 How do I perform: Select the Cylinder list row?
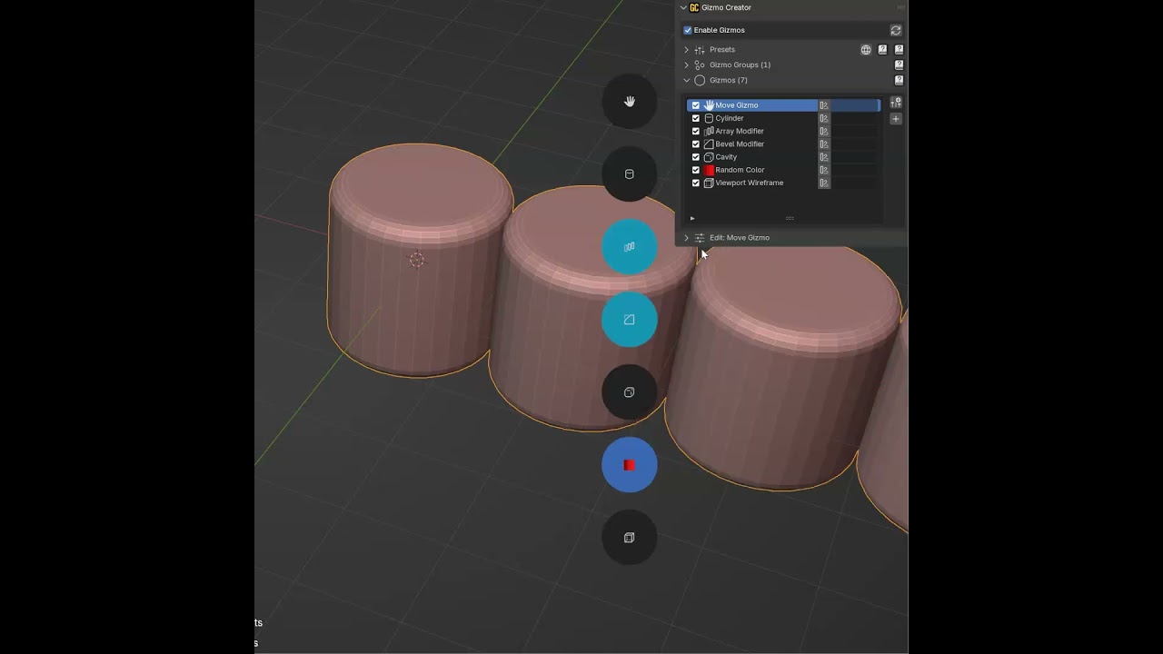point(784,118)
